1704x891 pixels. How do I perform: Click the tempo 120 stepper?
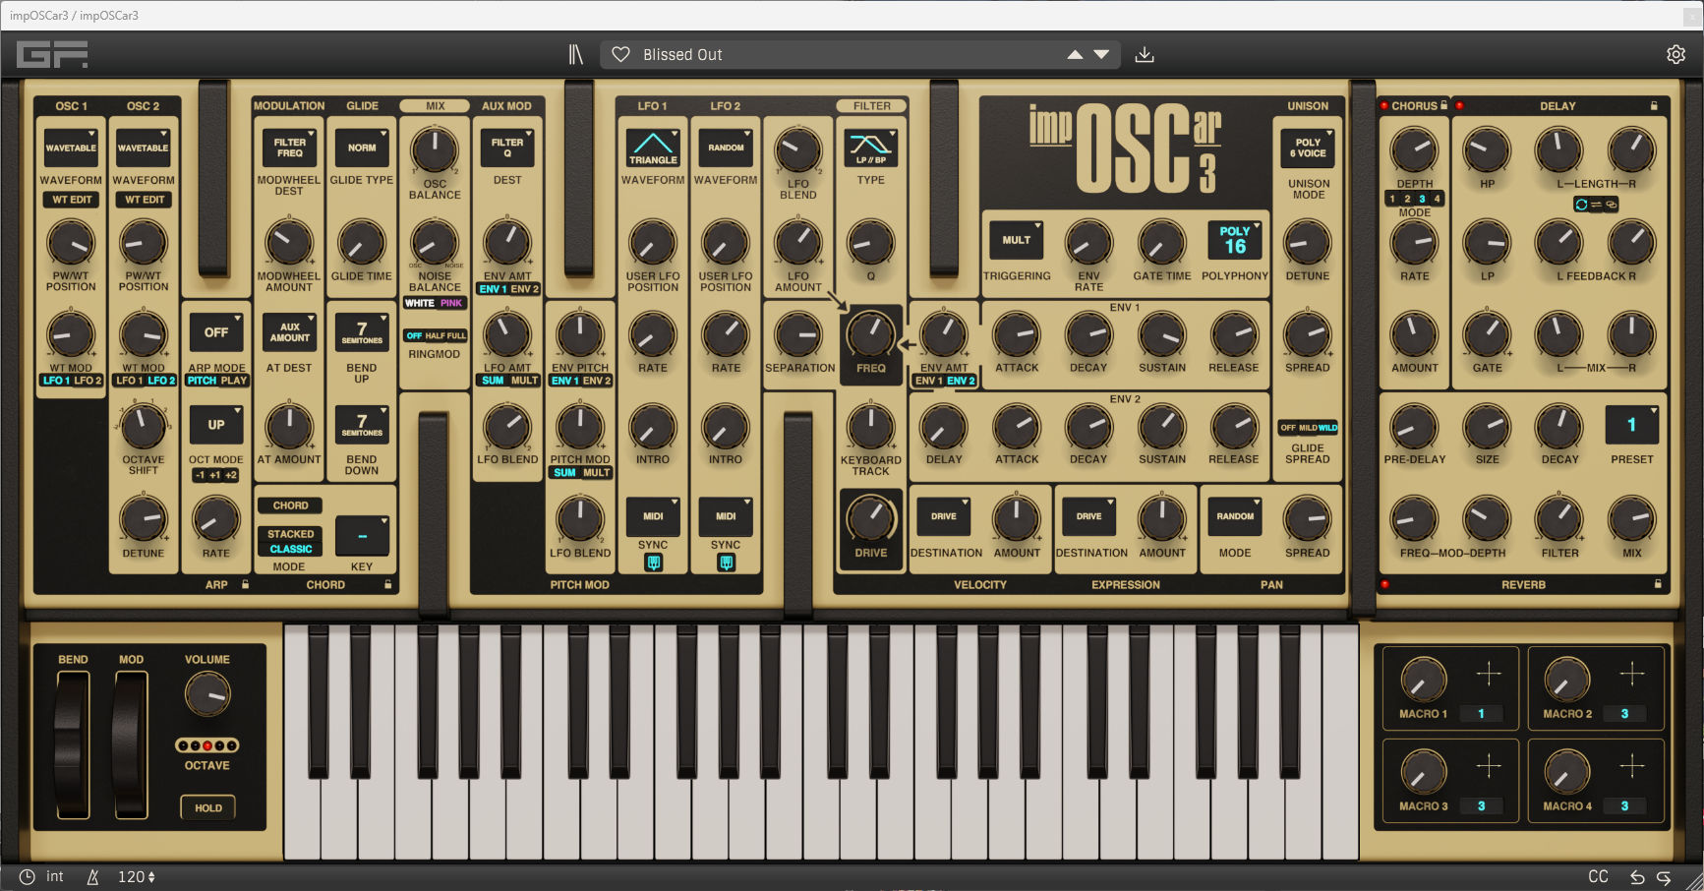pos(137,876)
